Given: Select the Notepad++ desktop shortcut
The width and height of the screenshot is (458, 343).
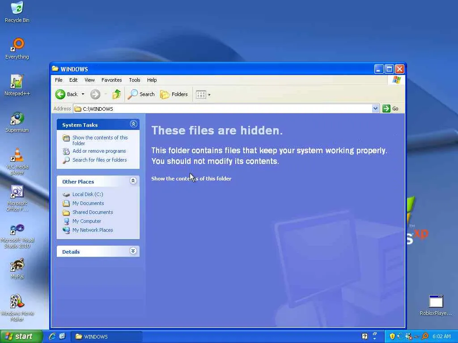Looking at the screenshot, I should tap(17, 85).
